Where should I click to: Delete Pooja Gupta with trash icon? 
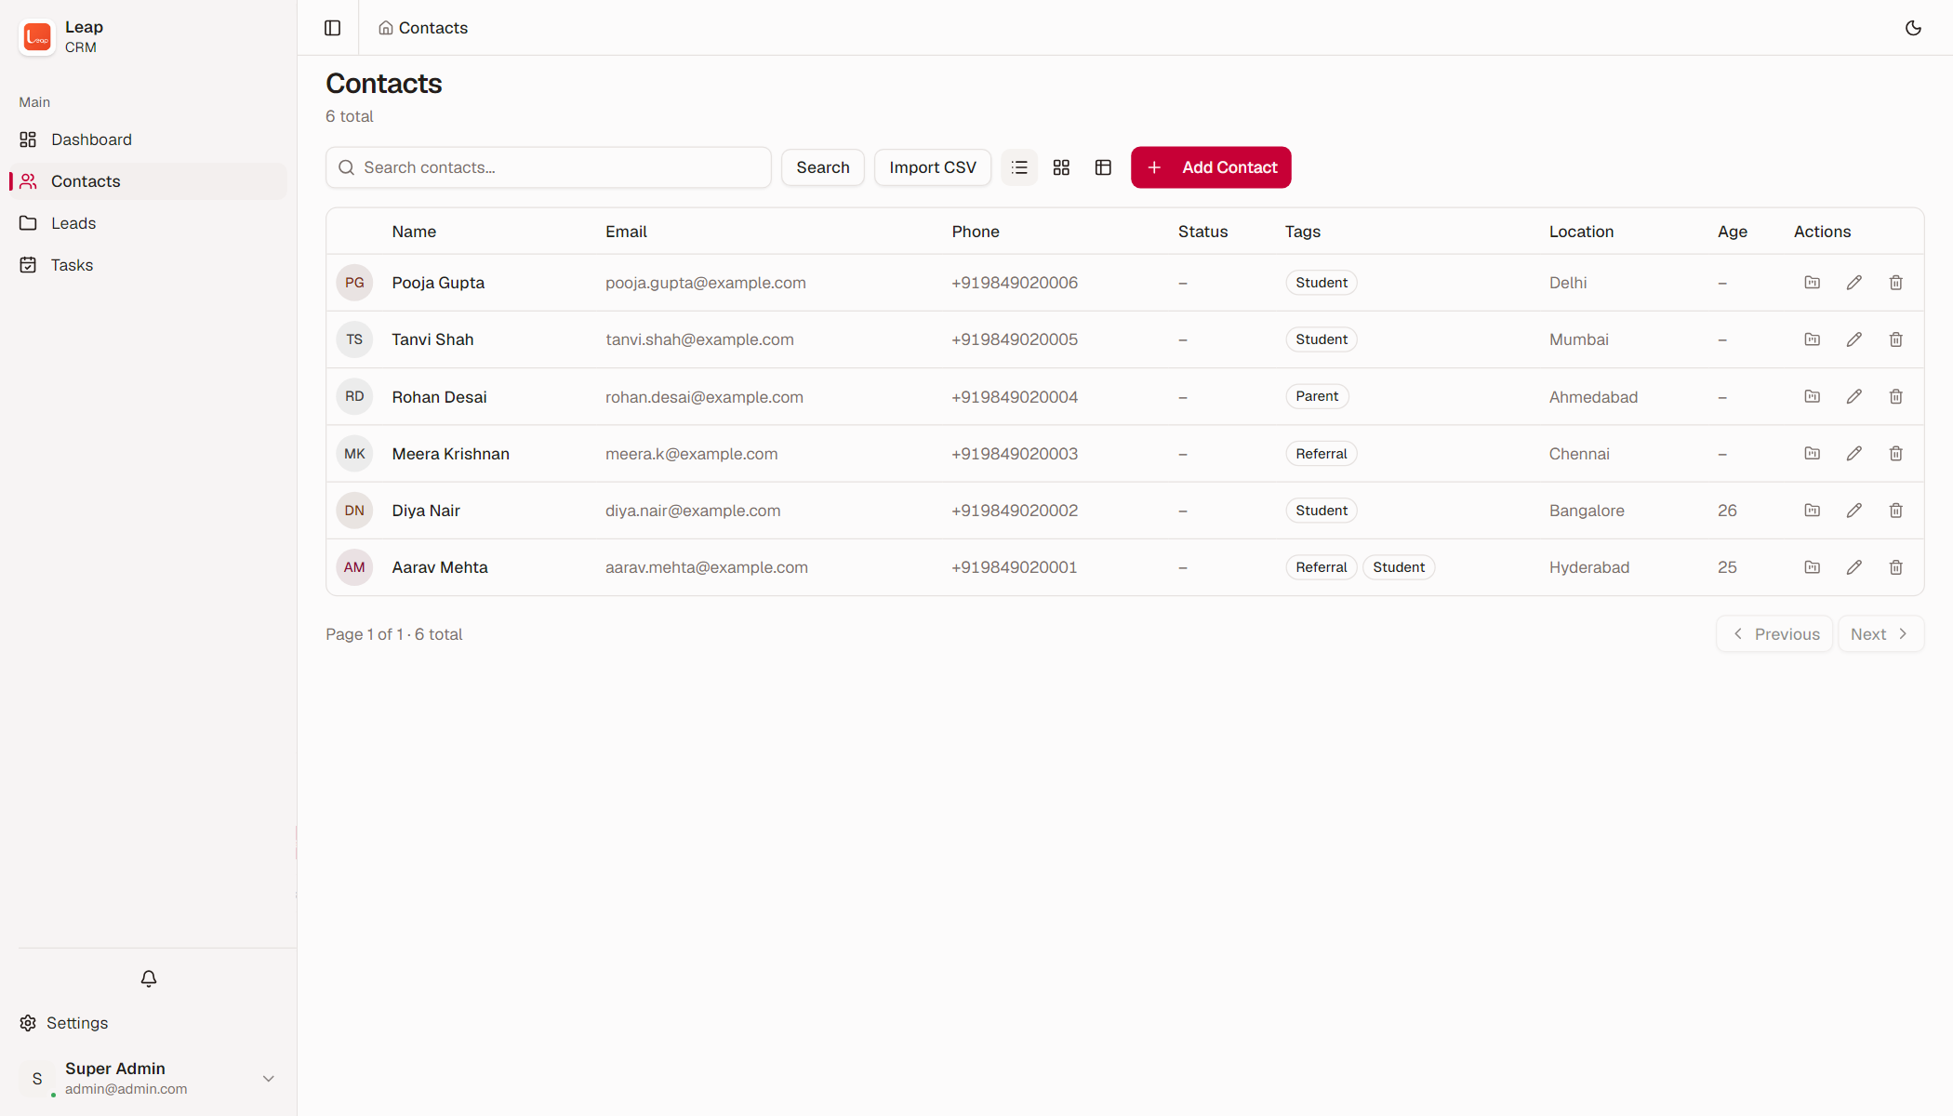(x=1895, y=283)
